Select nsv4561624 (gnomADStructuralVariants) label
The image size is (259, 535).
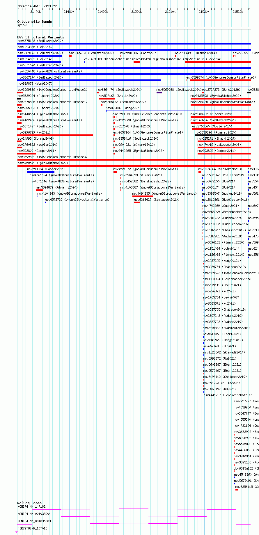62,175
